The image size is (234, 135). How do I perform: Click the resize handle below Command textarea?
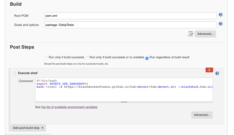tap(124, 102)
